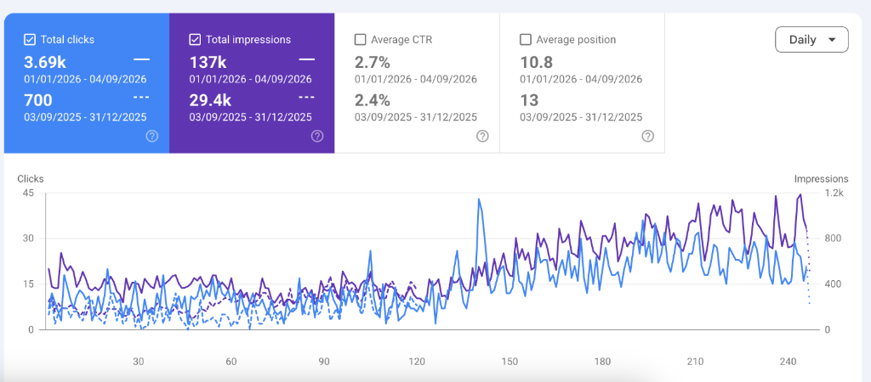The image size is (871, 382).
Task: Click the tall clicks spike near day 140
Action: pyautogui.click(x=479, y=199)
